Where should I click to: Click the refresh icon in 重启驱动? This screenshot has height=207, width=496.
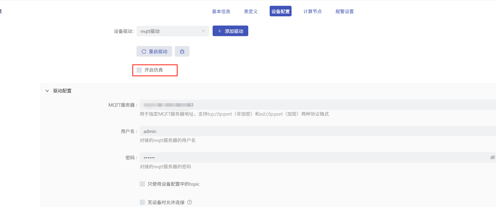pos(144,52)
